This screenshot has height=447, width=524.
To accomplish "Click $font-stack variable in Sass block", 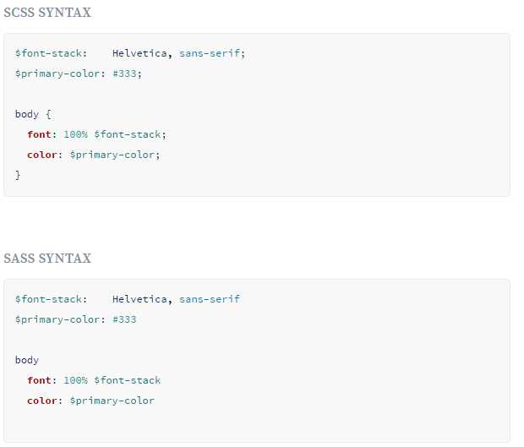I will click(x=51, y=299).
